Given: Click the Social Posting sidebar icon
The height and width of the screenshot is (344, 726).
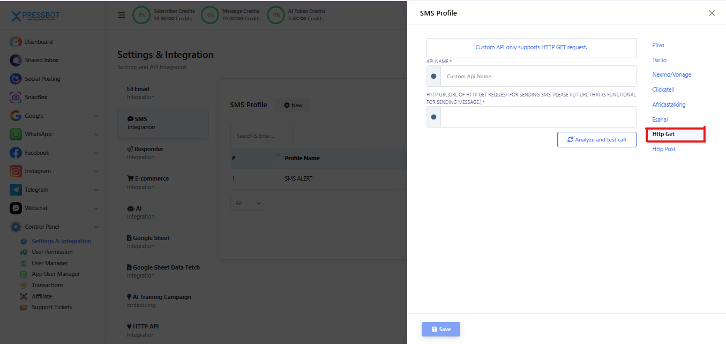Looking at the screenshot, I should [16, 79].
